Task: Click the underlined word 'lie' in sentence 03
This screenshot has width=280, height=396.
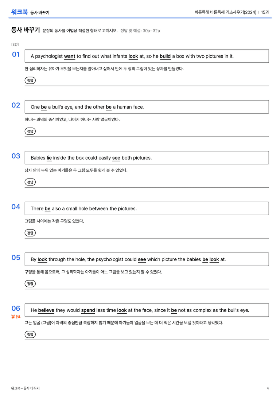Action: (x=49, y=158)
